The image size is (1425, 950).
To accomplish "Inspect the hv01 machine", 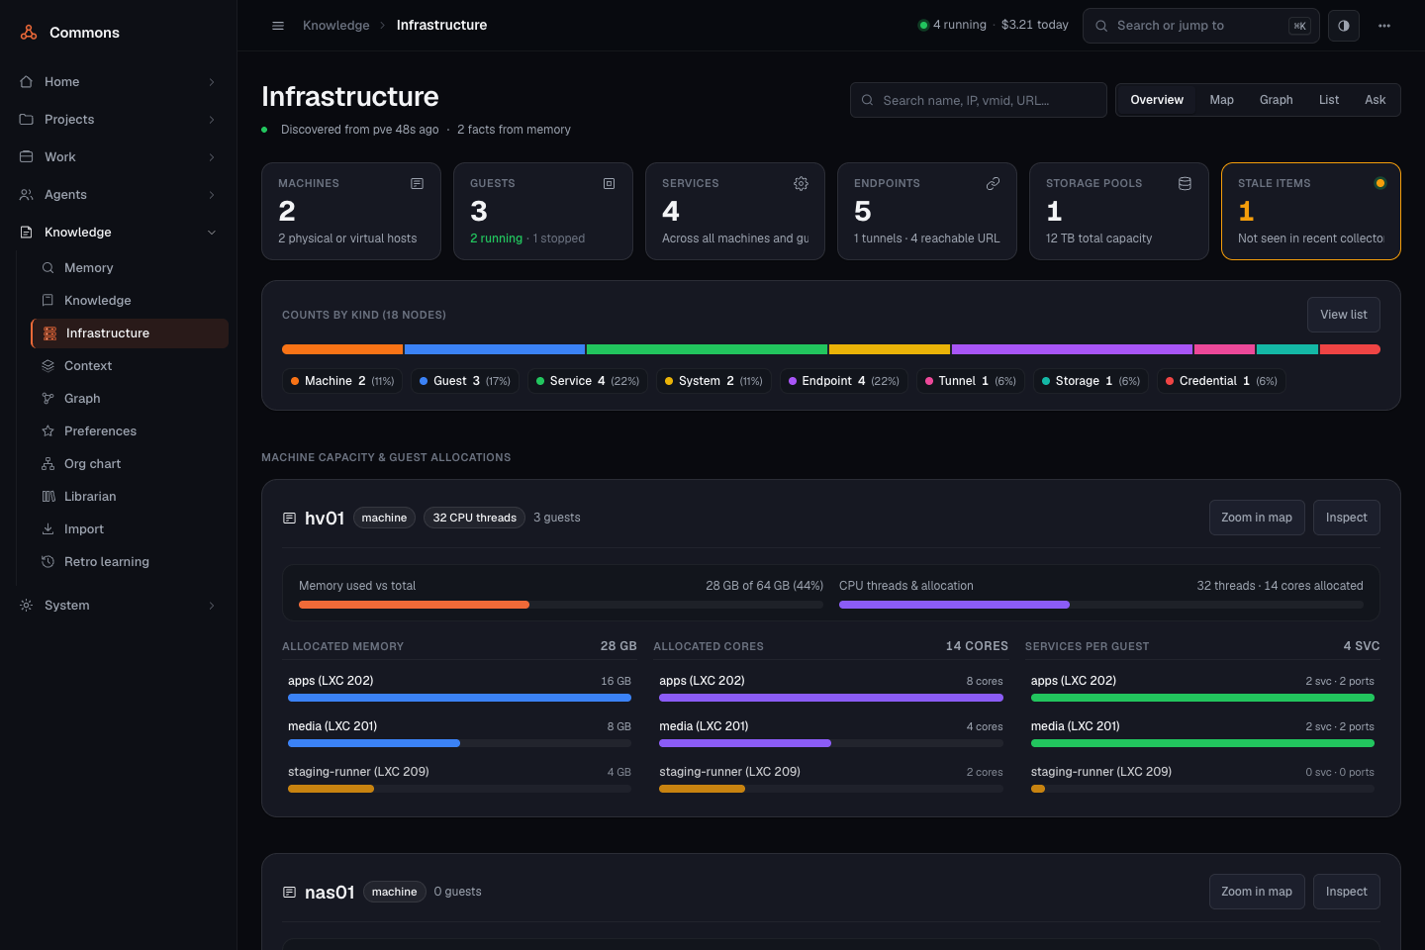I will [x=1346, y=518].
